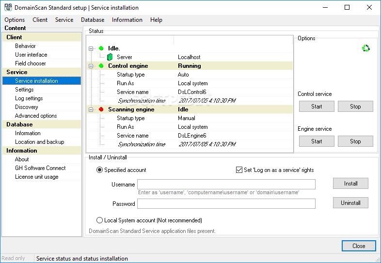The height and width of the screenshot is (263, 381).
Task: Click the Database section header in sidebar
Action: tap(42, 124)
